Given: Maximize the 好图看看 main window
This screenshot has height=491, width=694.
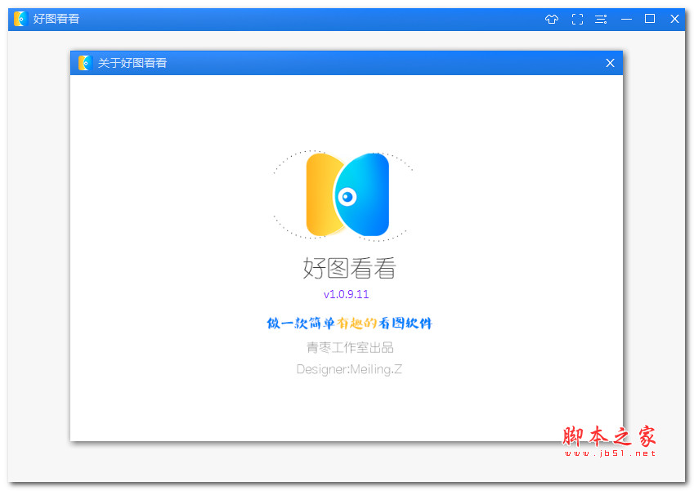Looking at the screenshot, I should tap(650, 19).
